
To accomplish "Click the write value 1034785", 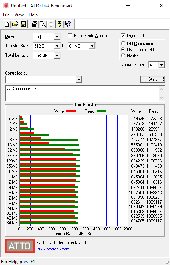I will point(137,221).
